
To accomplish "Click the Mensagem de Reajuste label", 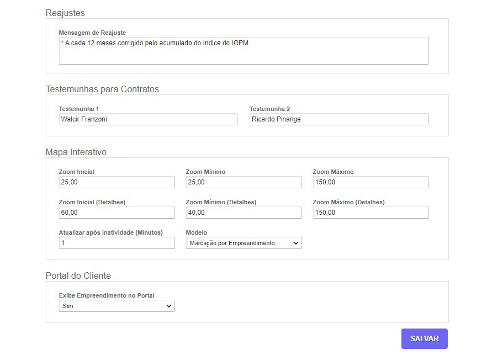I will (x=92, y=33).
